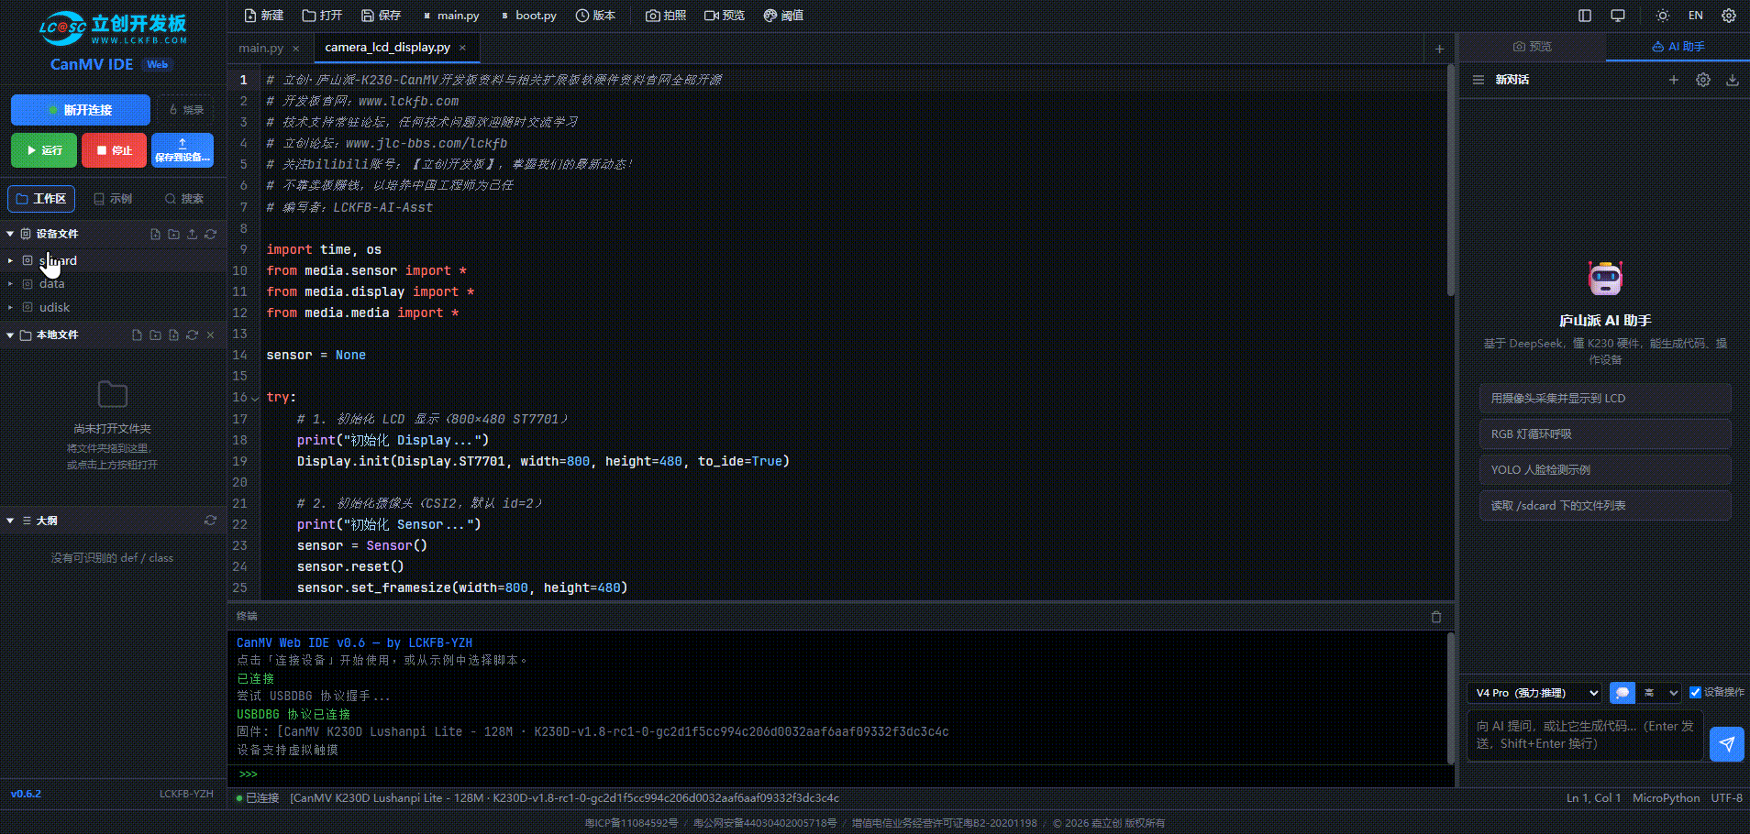1750x834 pixels.
Task: Refresh the 大纲 outline panel
Action: click(x=211, y=521)
